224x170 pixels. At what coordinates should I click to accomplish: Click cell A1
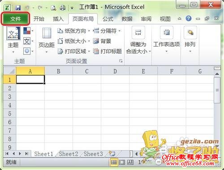(x=30, y=79)
